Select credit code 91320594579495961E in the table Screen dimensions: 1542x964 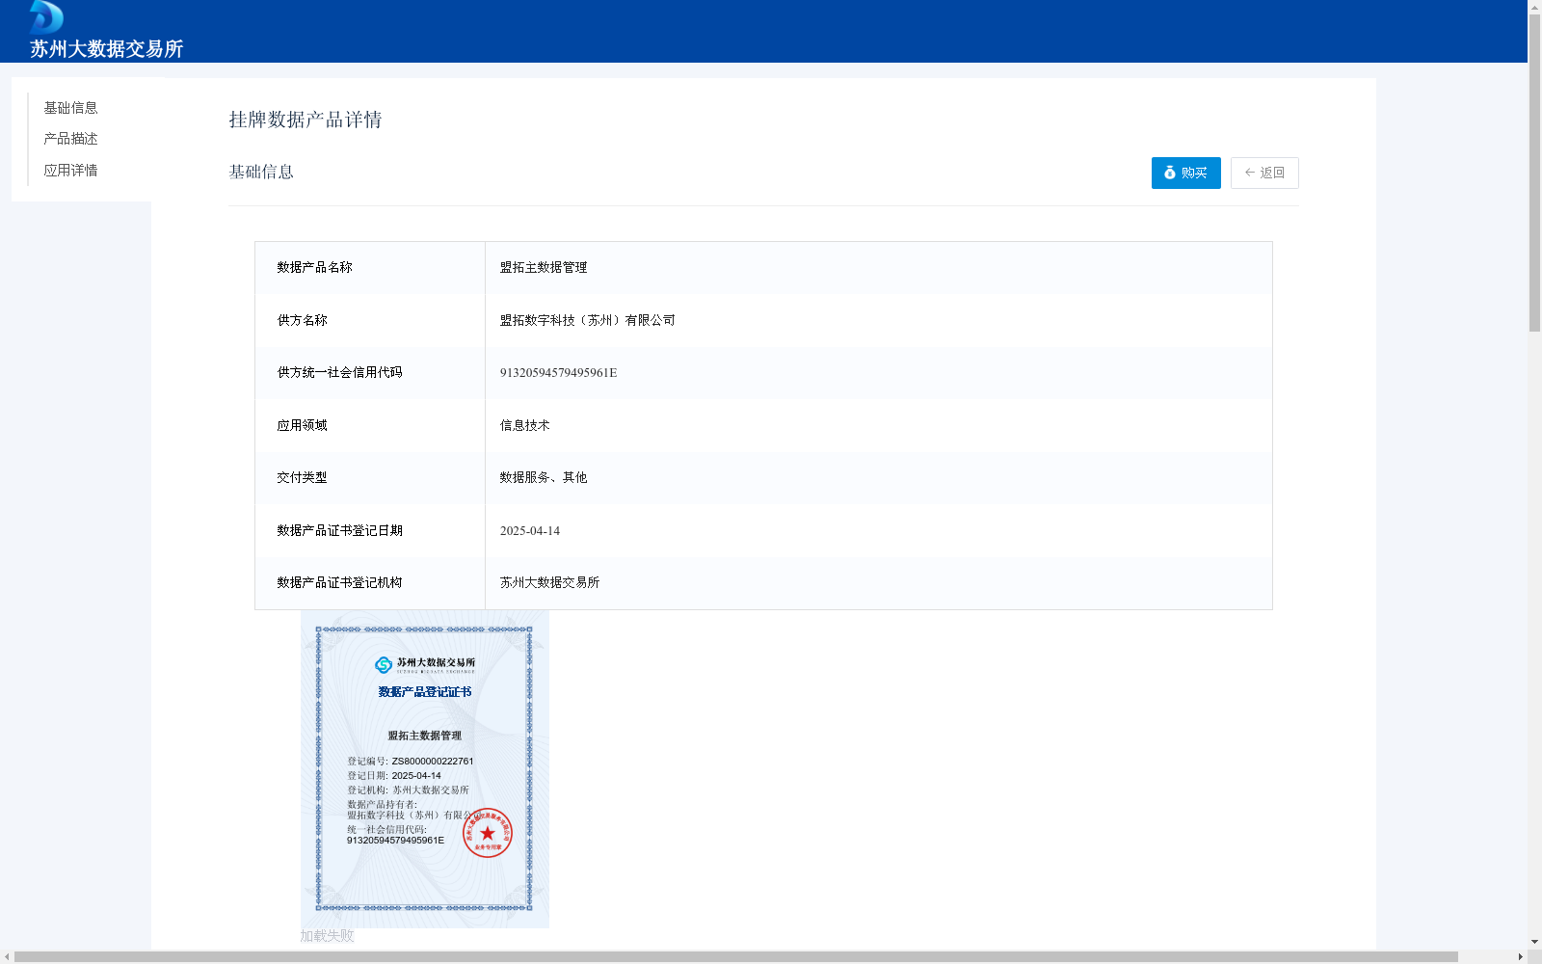click(x=558, y=373)
